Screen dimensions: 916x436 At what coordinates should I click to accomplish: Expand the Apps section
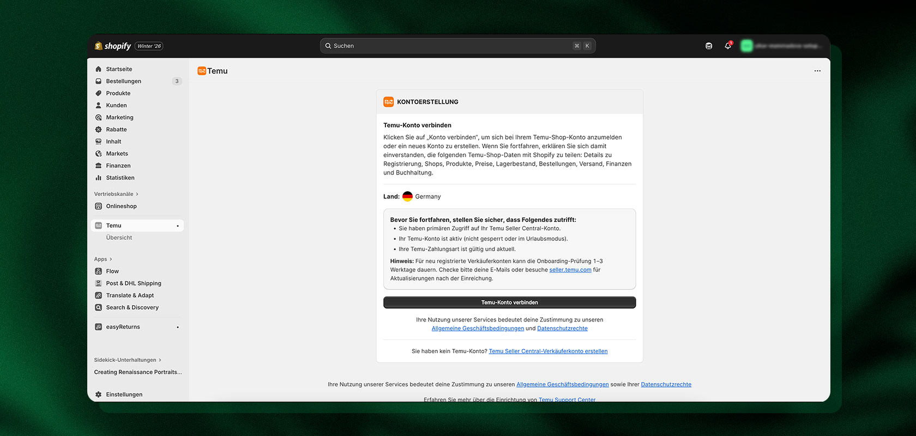tap(103, 259)
